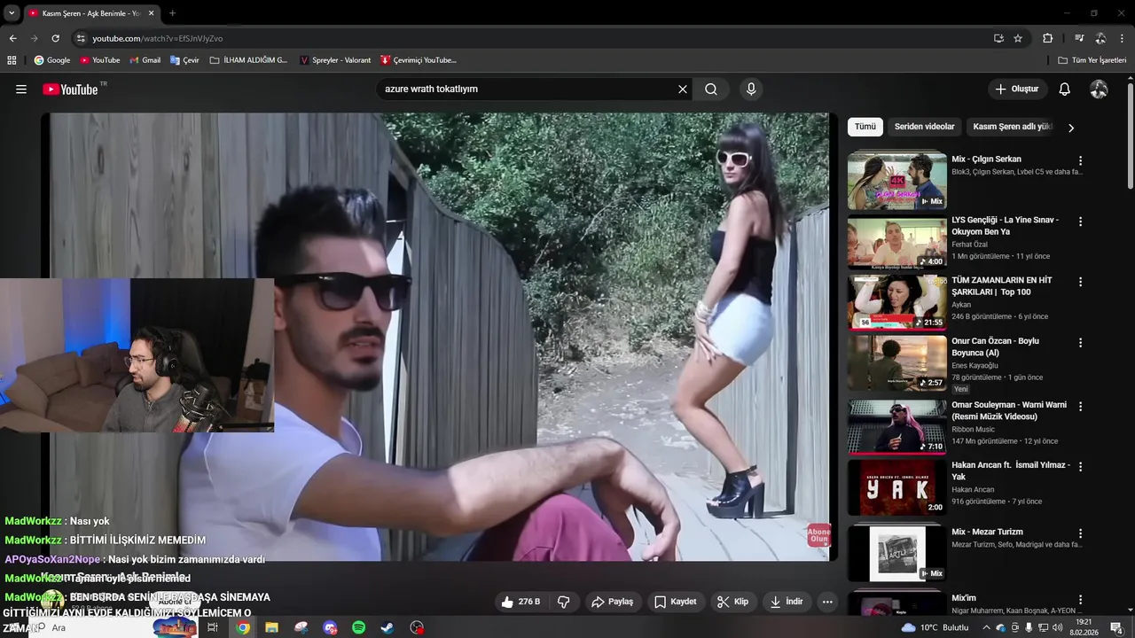1135x638 pixels.
Task: Like the video with the thumbs-up button
Action: coord(521,602)
